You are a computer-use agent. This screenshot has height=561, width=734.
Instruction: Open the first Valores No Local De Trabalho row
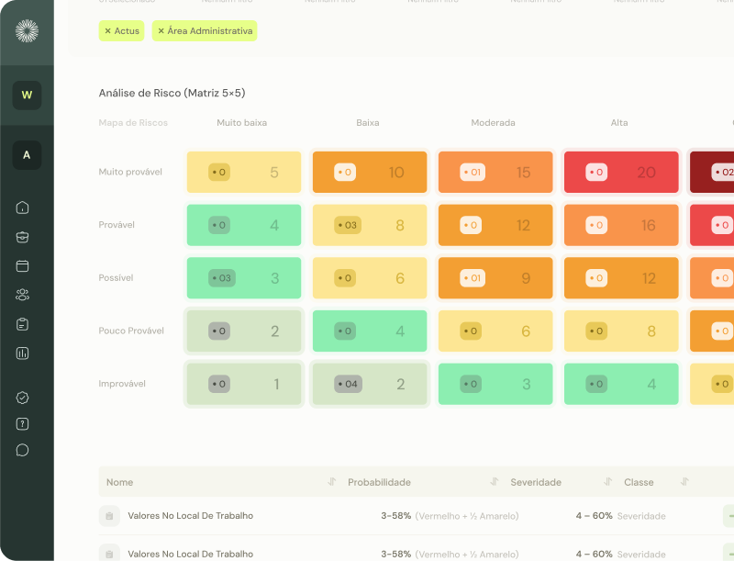[190, 516]
